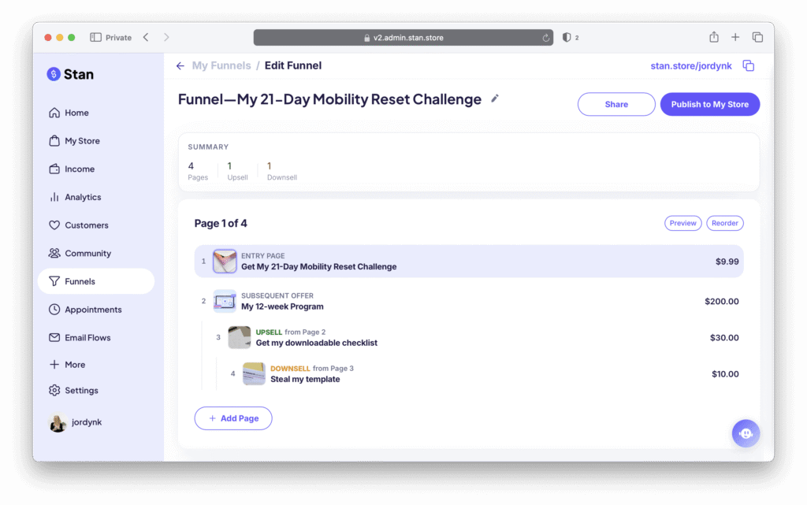
Task: Click the Add Page button
Action: coord(233,418)
